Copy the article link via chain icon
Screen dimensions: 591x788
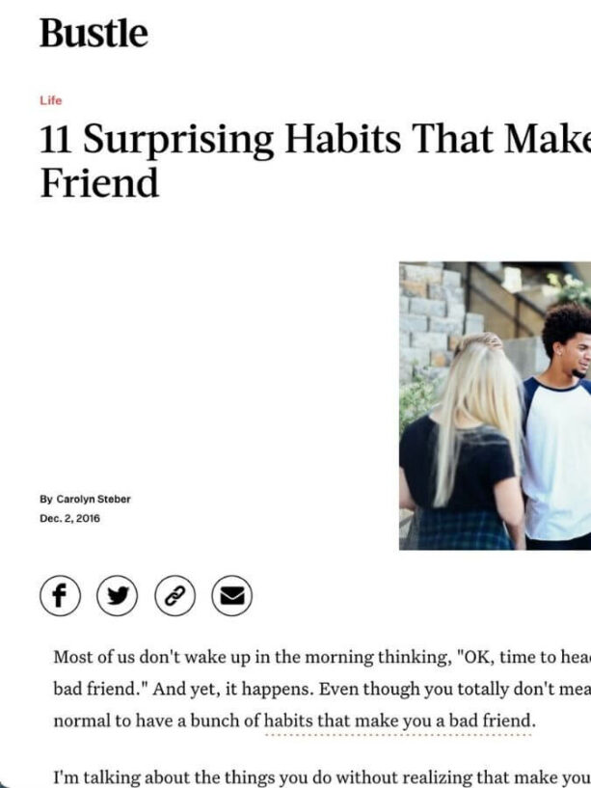coord(175,595)
